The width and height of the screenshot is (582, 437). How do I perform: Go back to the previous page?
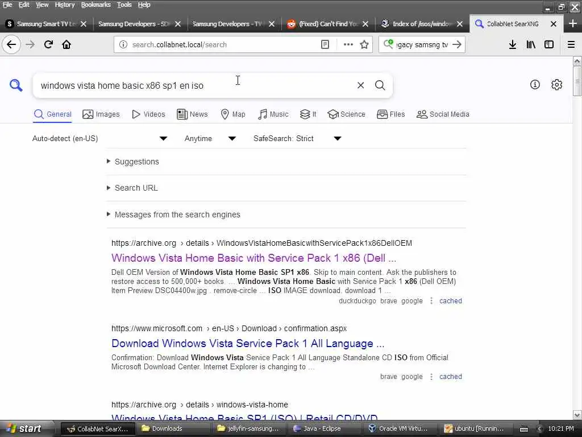tap(11, 44)
